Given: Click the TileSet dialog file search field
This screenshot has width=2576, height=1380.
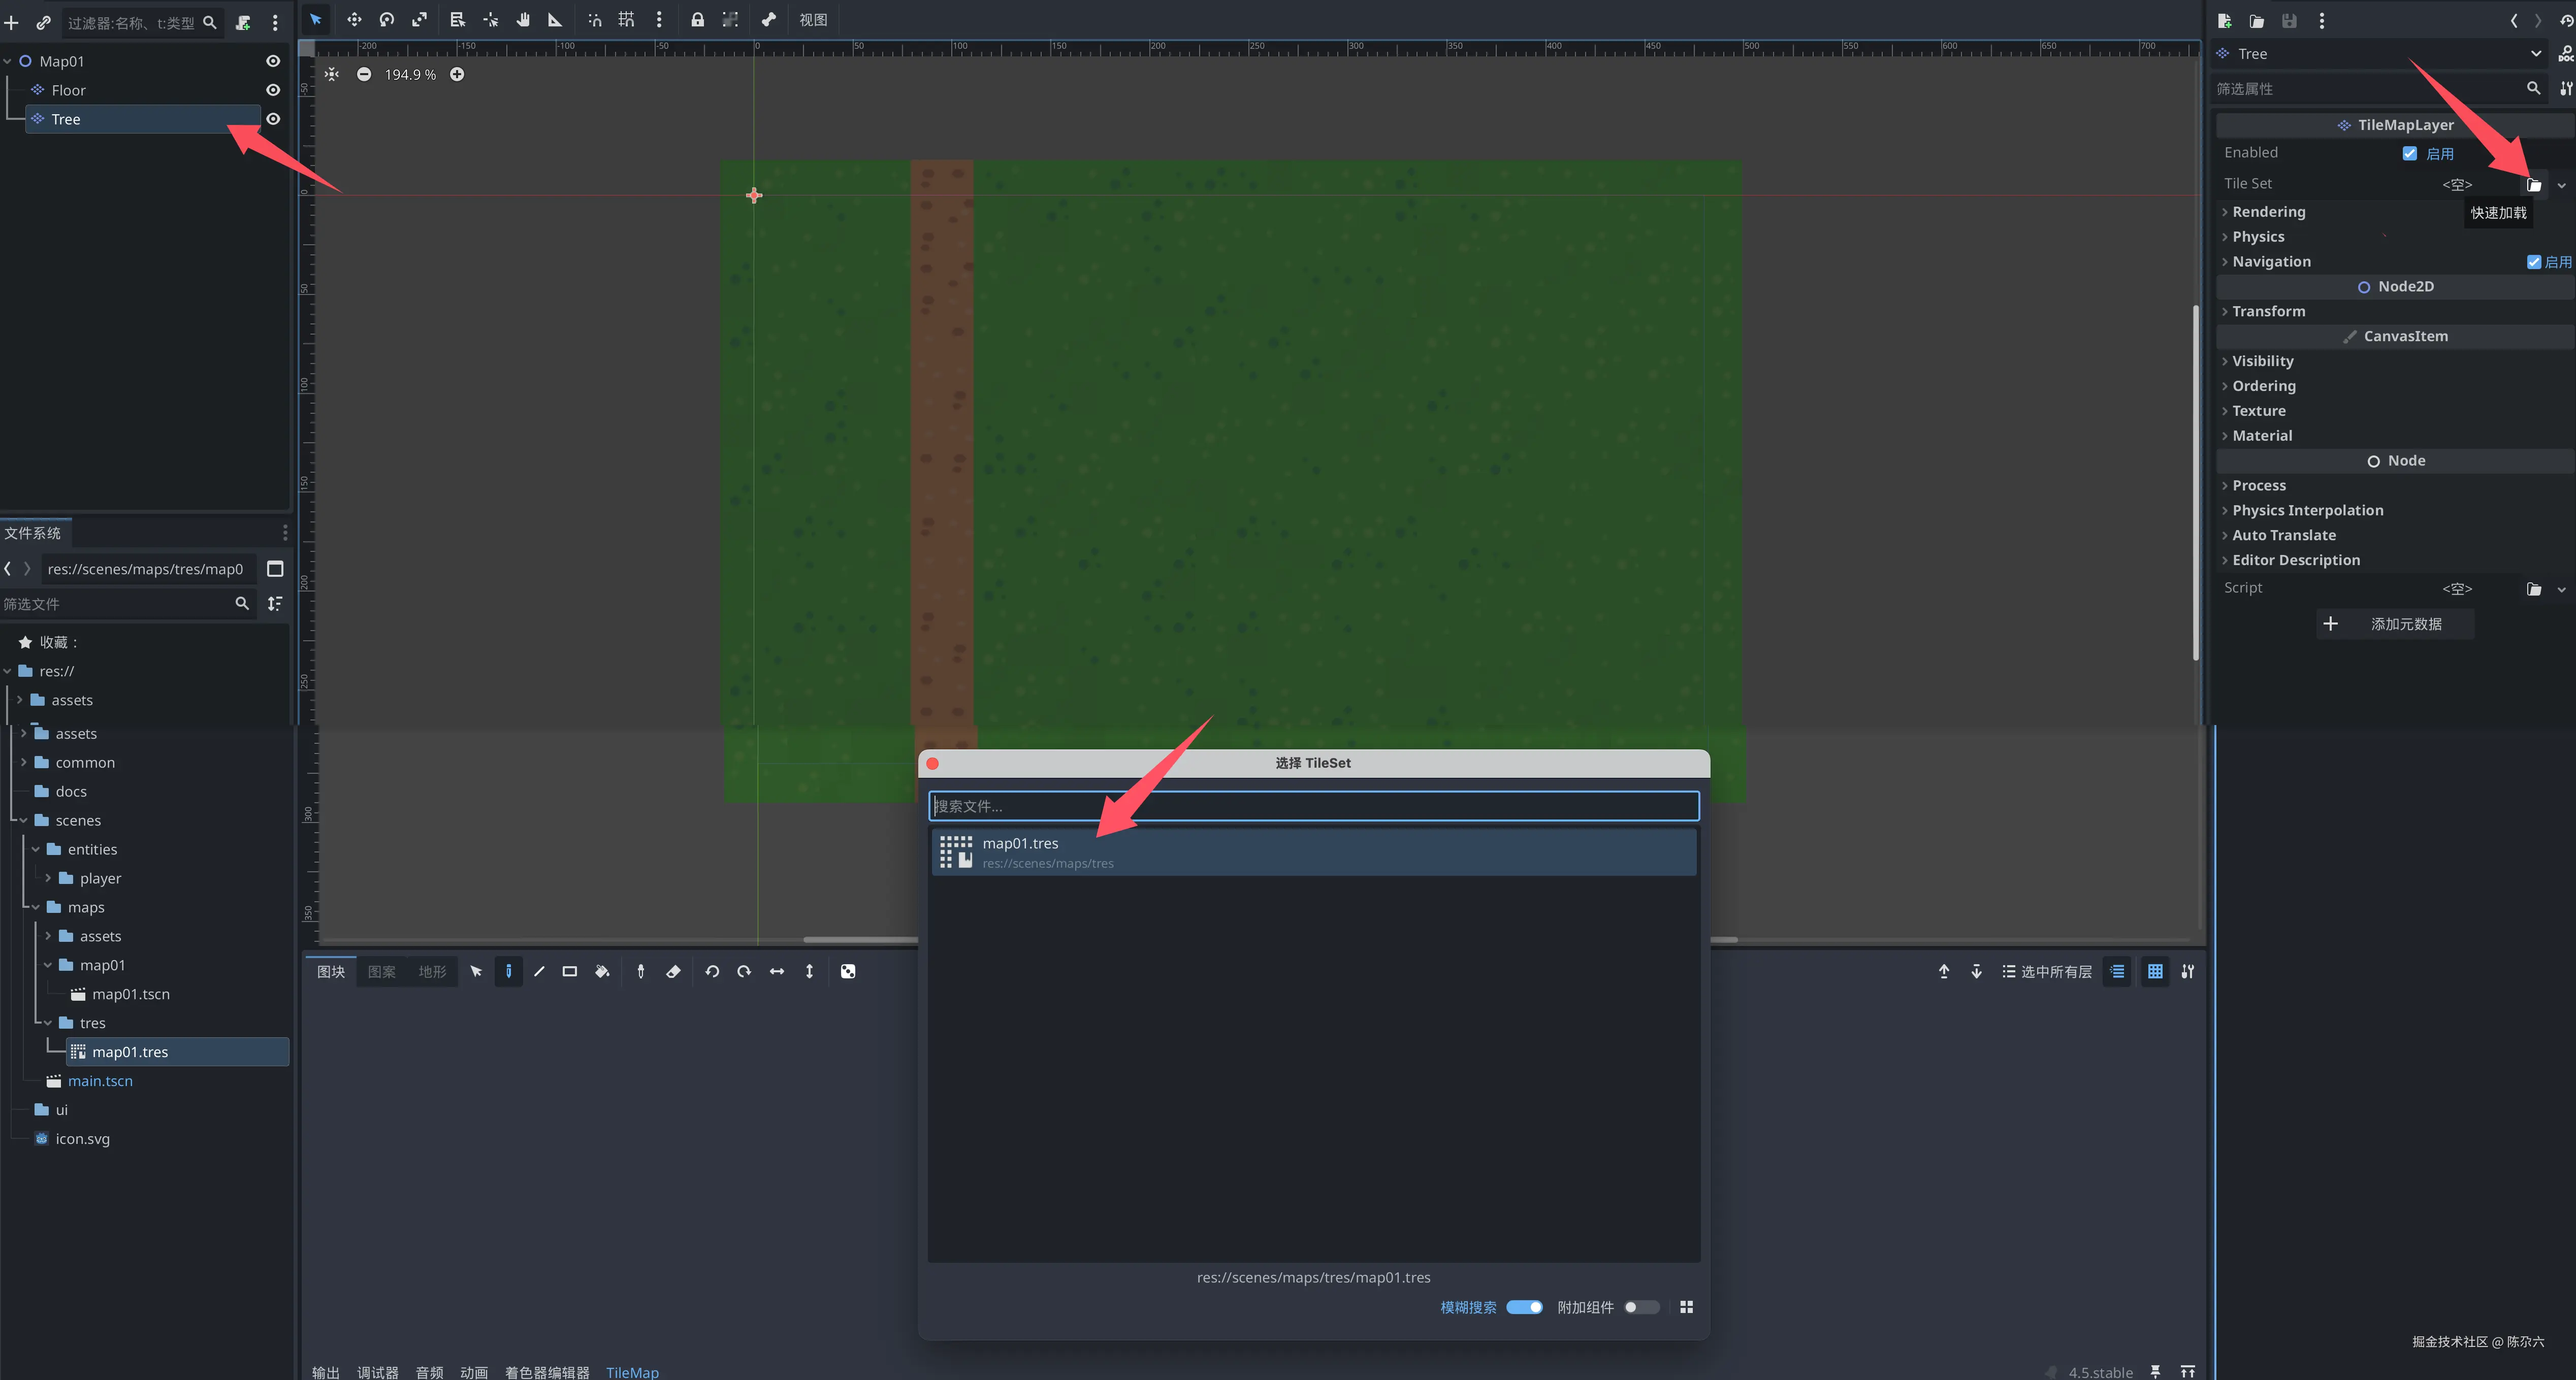Looking at the screenshot, I should click(1313, 806).
